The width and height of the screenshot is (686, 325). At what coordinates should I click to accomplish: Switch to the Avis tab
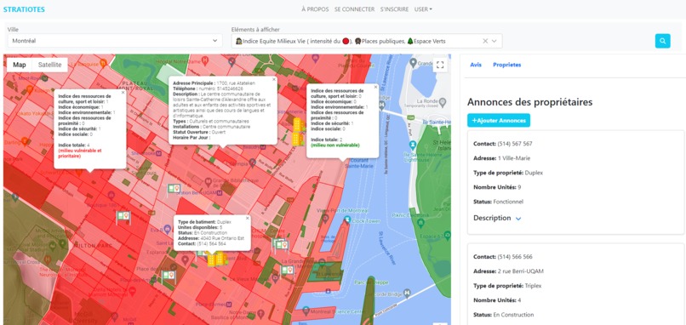(x=476, y=65)
